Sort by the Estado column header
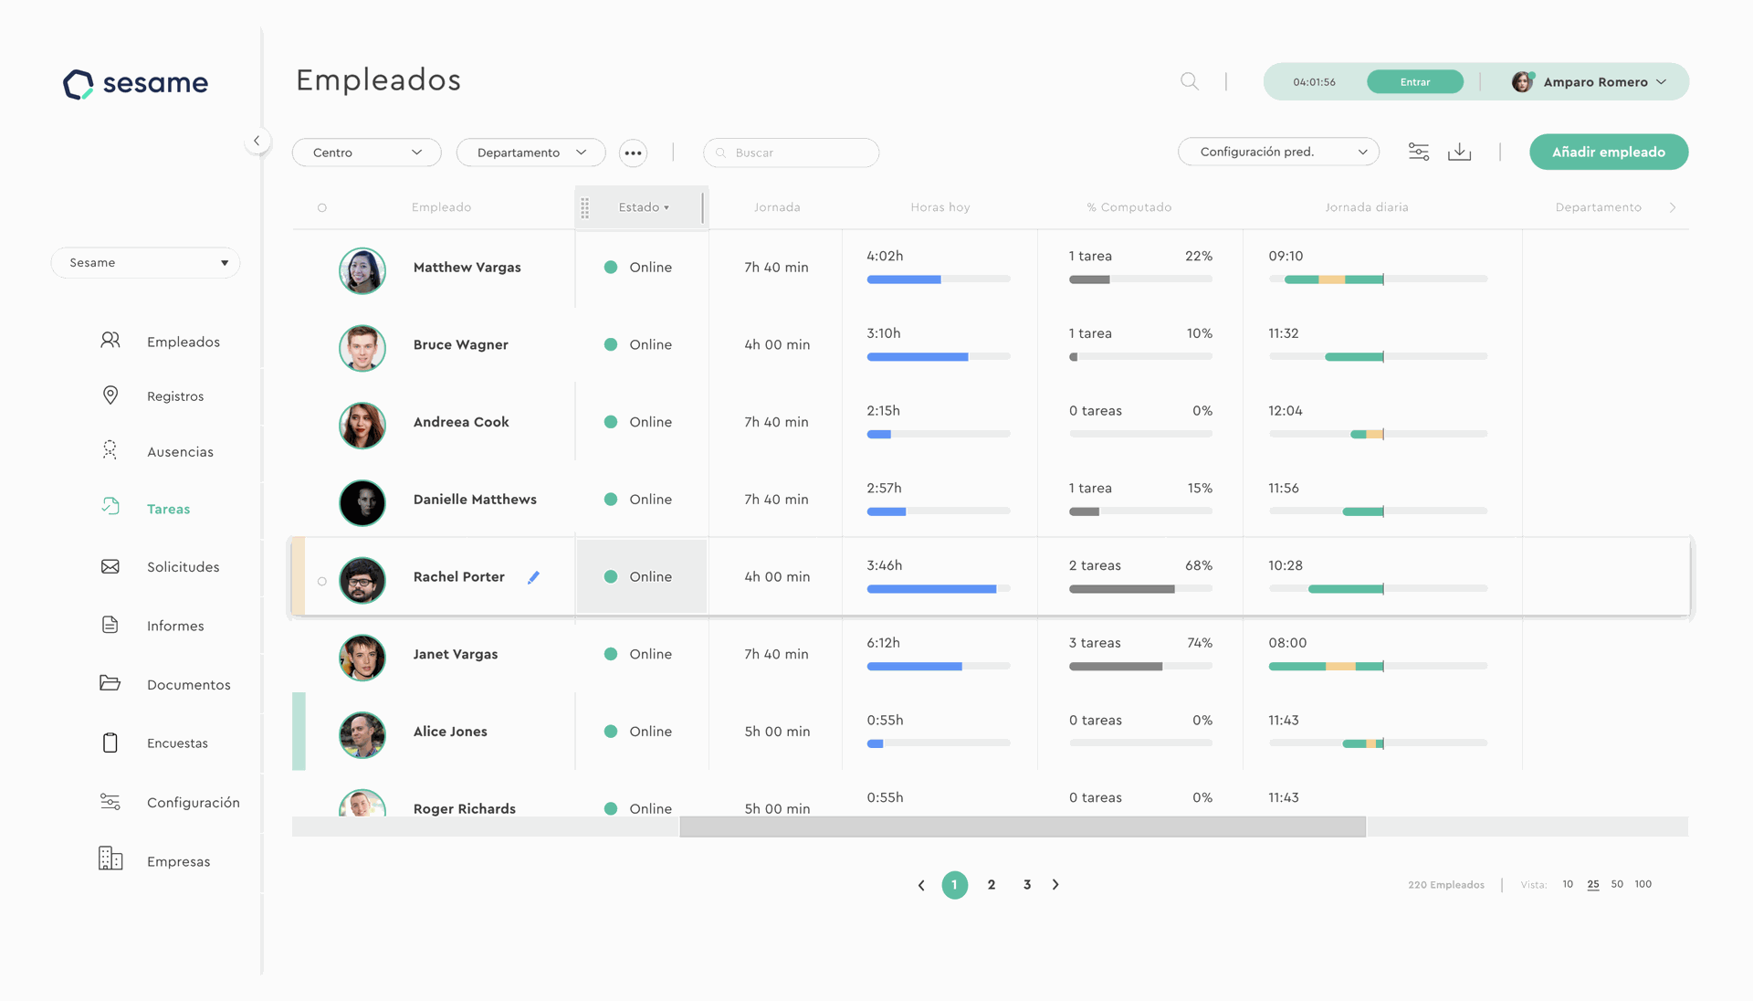1753x1001 pixels. tap(643, 208)
